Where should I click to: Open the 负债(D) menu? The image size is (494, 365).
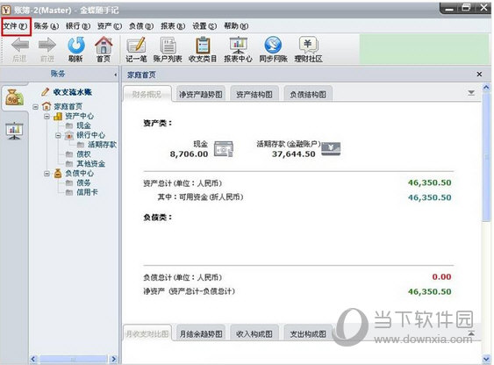(141, 26)
